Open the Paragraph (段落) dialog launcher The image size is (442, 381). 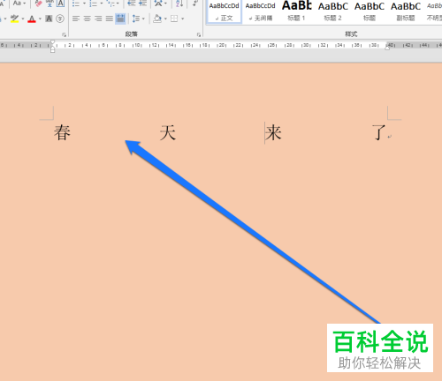click(199, 34)
